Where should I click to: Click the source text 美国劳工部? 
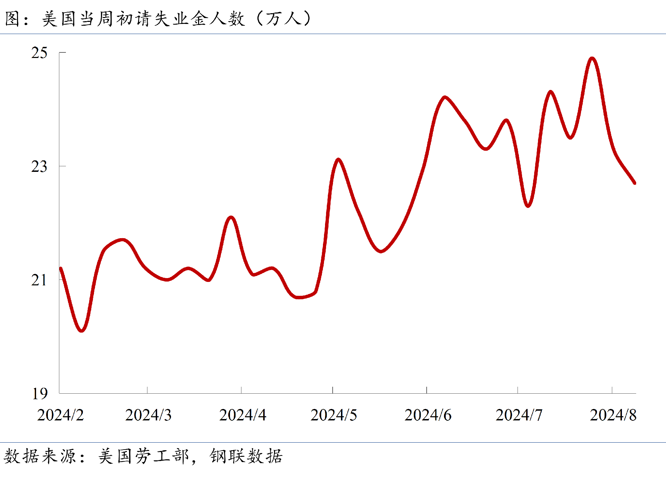pos(143,456)
